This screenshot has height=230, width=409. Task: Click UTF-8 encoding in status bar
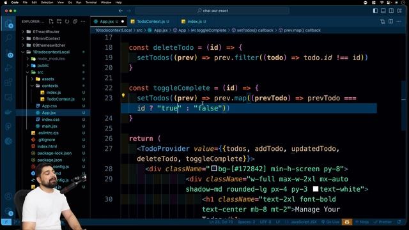click(x=266, y=222)
